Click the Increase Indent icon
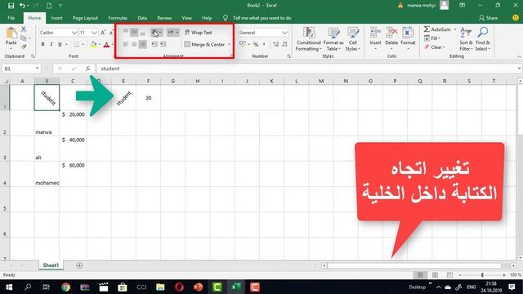Screen dimensions: 523x294 click(x=163, y=44)
